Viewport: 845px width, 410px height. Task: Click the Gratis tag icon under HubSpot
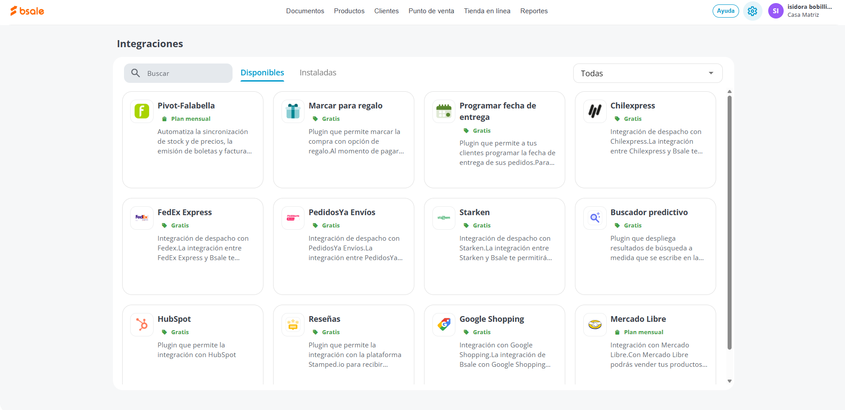[165, 332]
